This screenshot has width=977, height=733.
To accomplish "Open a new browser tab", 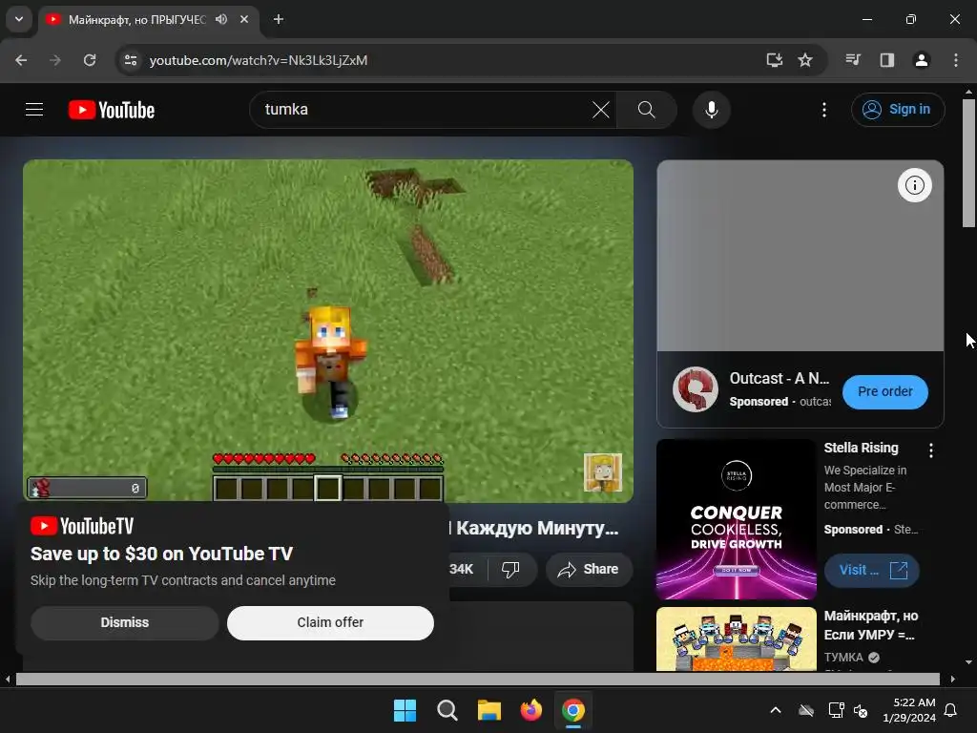I will [279, 19].
